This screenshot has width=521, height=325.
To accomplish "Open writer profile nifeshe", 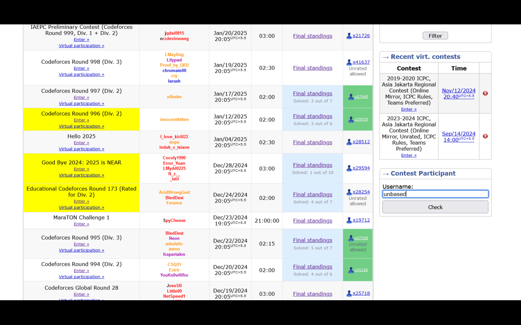I will click(x=174, y=97).
